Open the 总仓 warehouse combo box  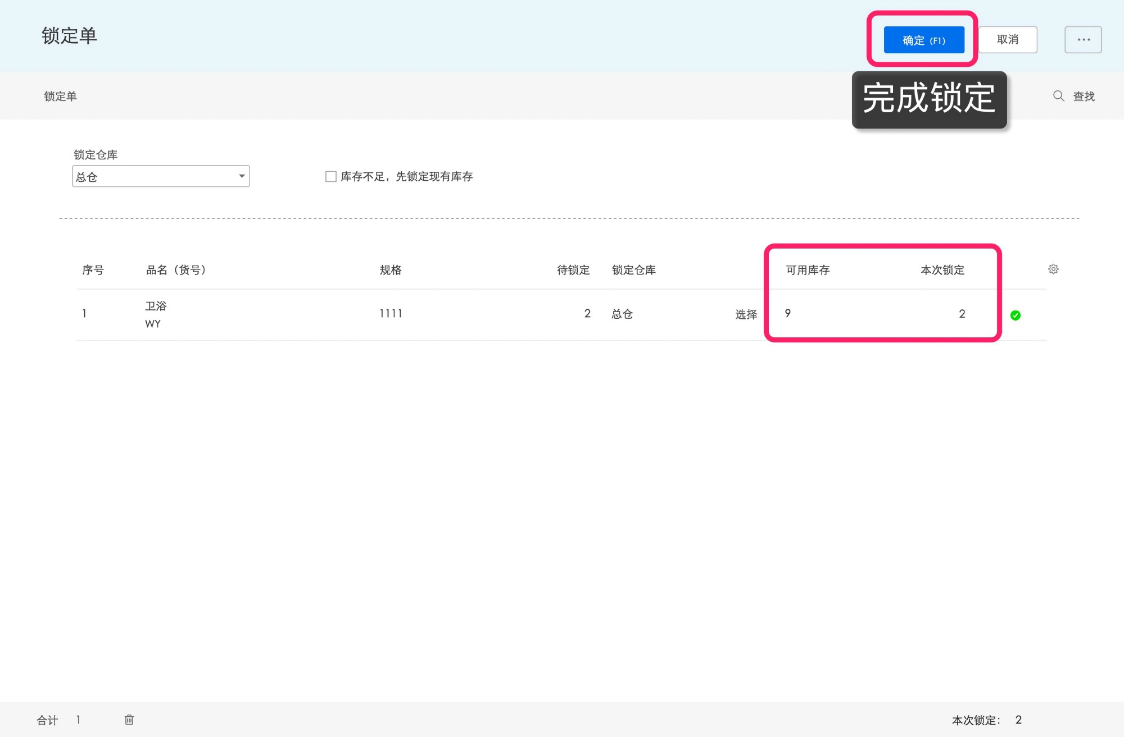[161, 176]
